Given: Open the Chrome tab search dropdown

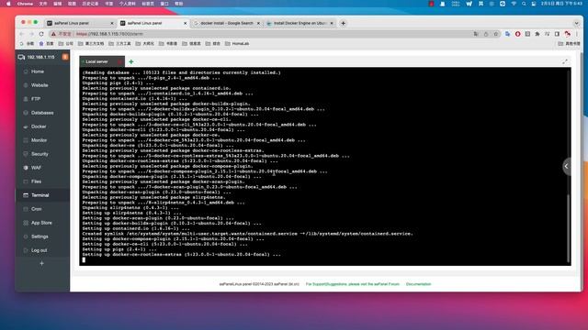Looking at the screenshot, I should 577,23.
